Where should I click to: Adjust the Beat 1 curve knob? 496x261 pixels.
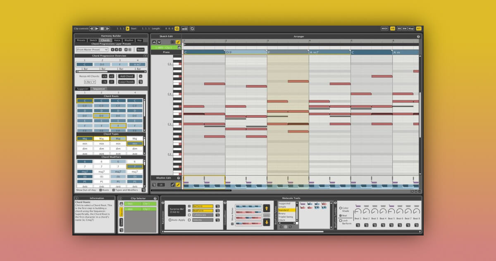pos(358,211)
